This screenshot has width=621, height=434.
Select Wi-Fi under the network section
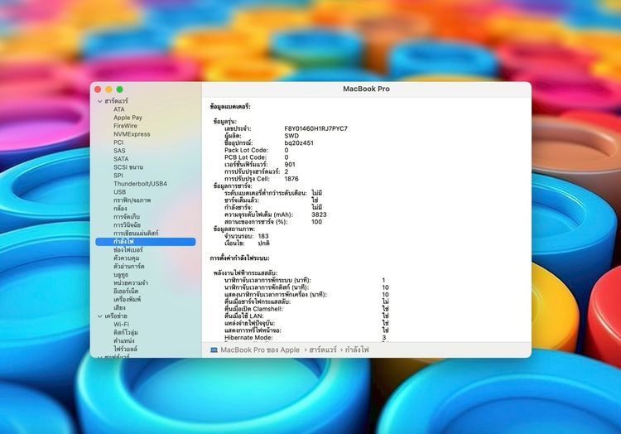click(x=122, y=324)
